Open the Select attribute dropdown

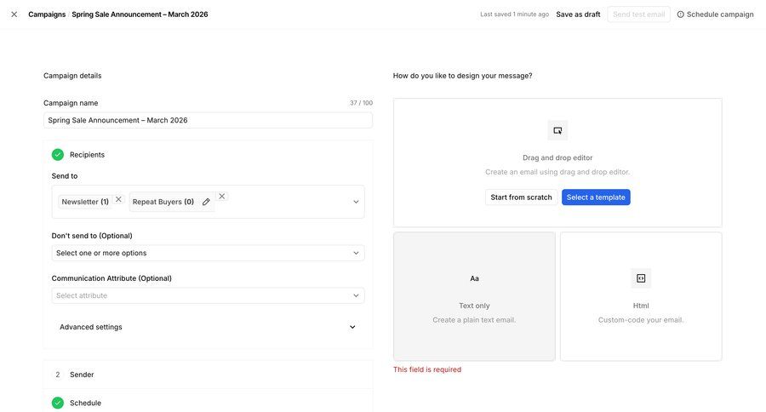tap(209, 295)
